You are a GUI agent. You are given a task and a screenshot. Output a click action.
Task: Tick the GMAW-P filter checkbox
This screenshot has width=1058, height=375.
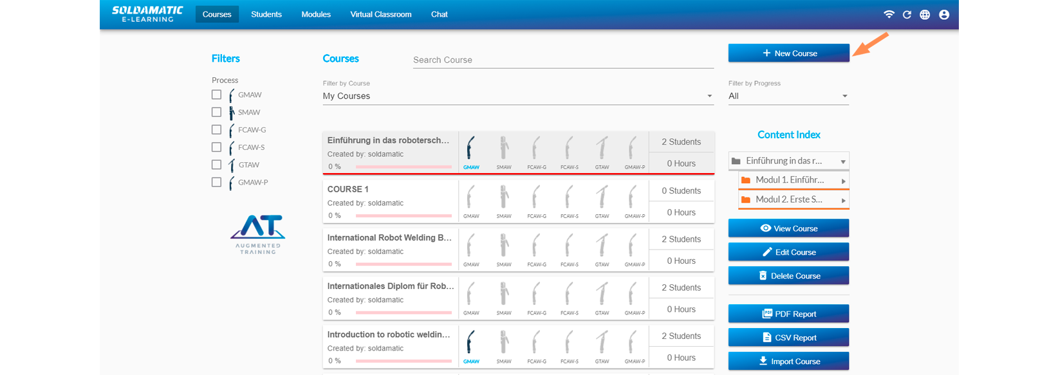216,182
